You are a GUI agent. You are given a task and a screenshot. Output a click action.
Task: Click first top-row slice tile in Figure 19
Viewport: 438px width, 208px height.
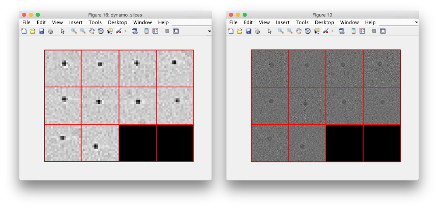[x=269, y=68]
